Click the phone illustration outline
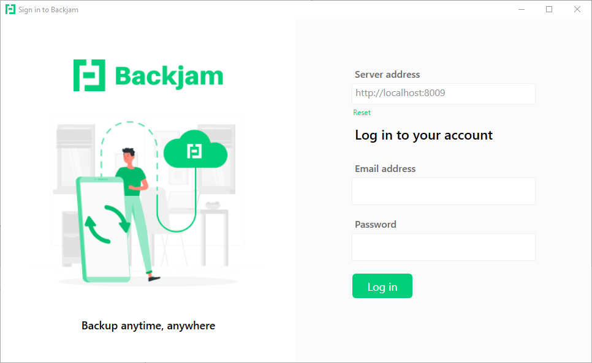 (103, 229)
